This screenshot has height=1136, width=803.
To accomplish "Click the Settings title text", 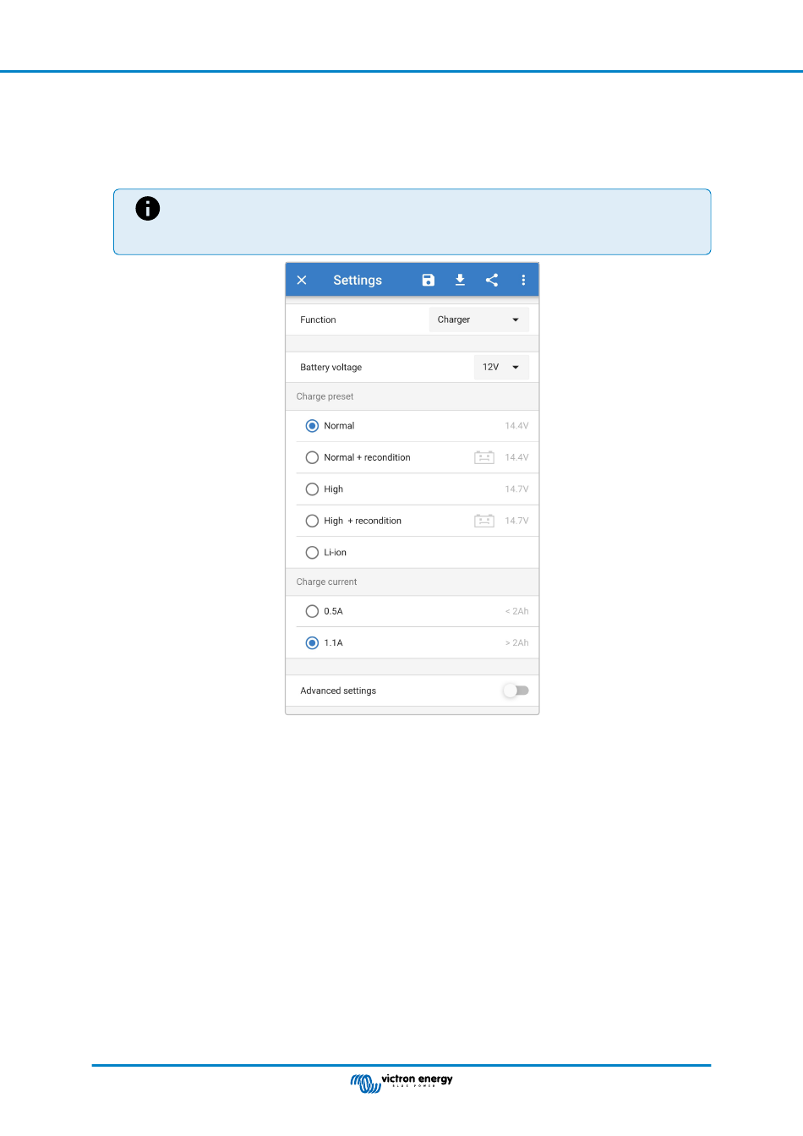I will tap(358, 280).
